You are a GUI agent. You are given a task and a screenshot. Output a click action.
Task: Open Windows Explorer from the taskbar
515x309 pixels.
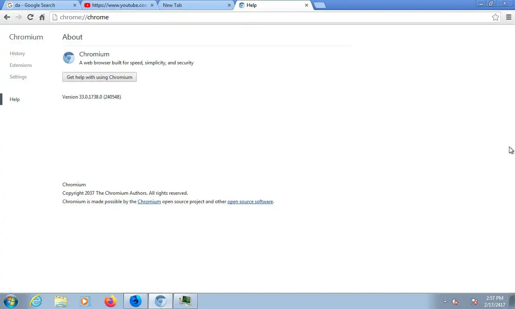[x=61, y=301]
